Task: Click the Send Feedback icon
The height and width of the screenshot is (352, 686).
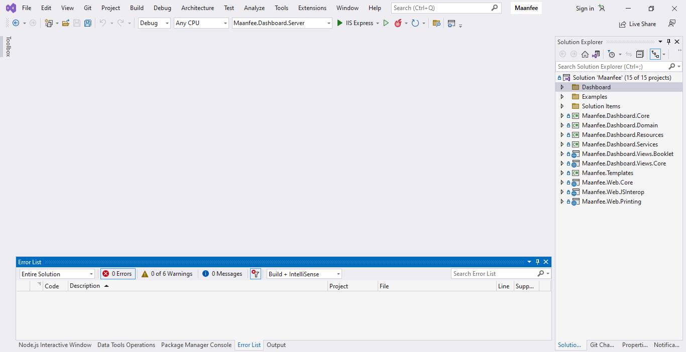Action: [672, 23]
